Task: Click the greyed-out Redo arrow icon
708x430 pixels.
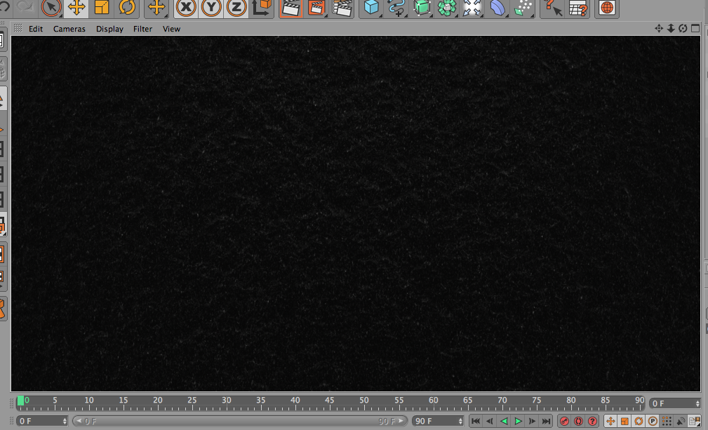Action: (26, 6)
